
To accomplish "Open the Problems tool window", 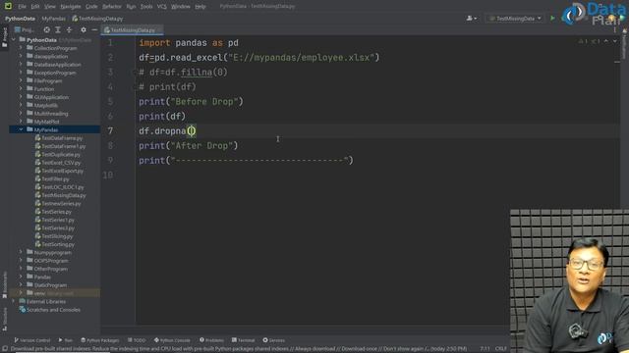I will click(x=211, y=340).
